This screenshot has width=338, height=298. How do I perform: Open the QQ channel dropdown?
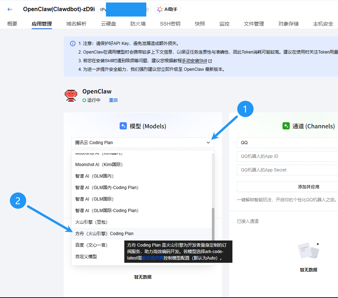[x=287, y=143]
